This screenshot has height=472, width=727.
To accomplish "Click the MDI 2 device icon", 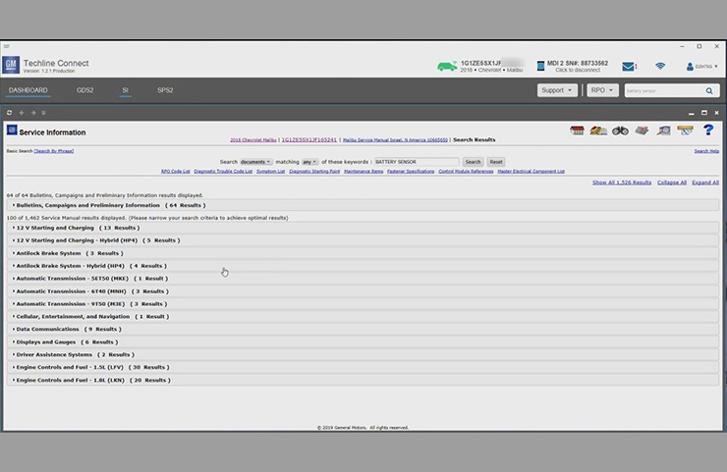I will [540, 67].
